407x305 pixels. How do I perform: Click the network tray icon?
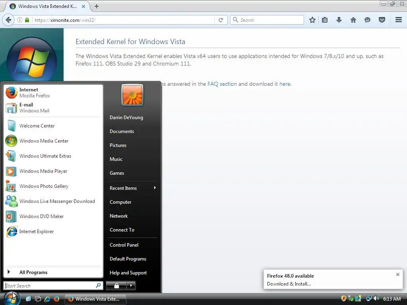pos(369,299)
